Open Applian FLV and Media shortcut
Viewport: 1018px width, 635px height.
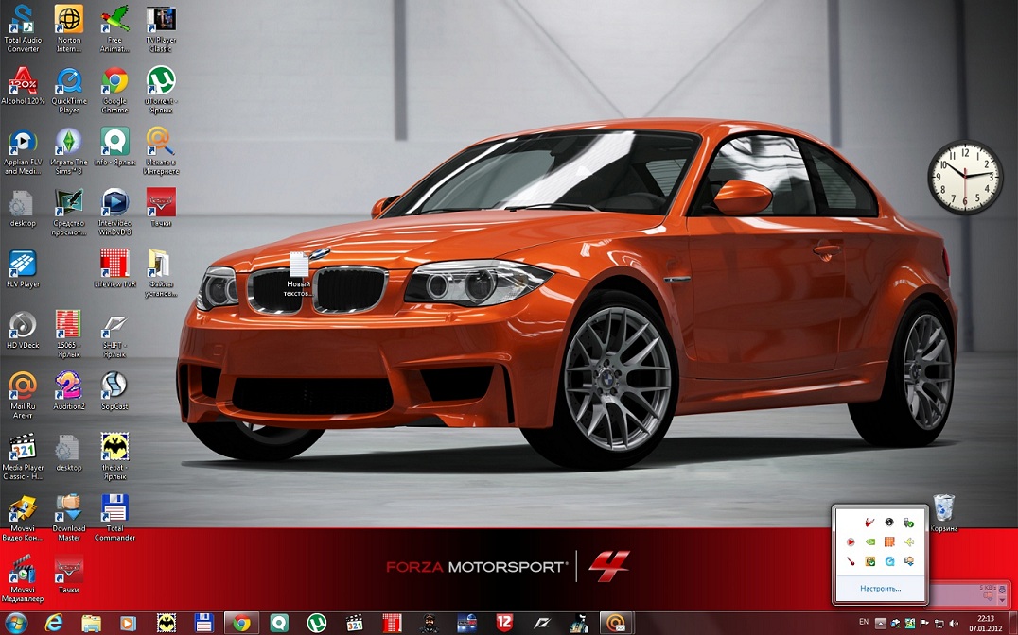pyautogui.click(x=23, y=151)
